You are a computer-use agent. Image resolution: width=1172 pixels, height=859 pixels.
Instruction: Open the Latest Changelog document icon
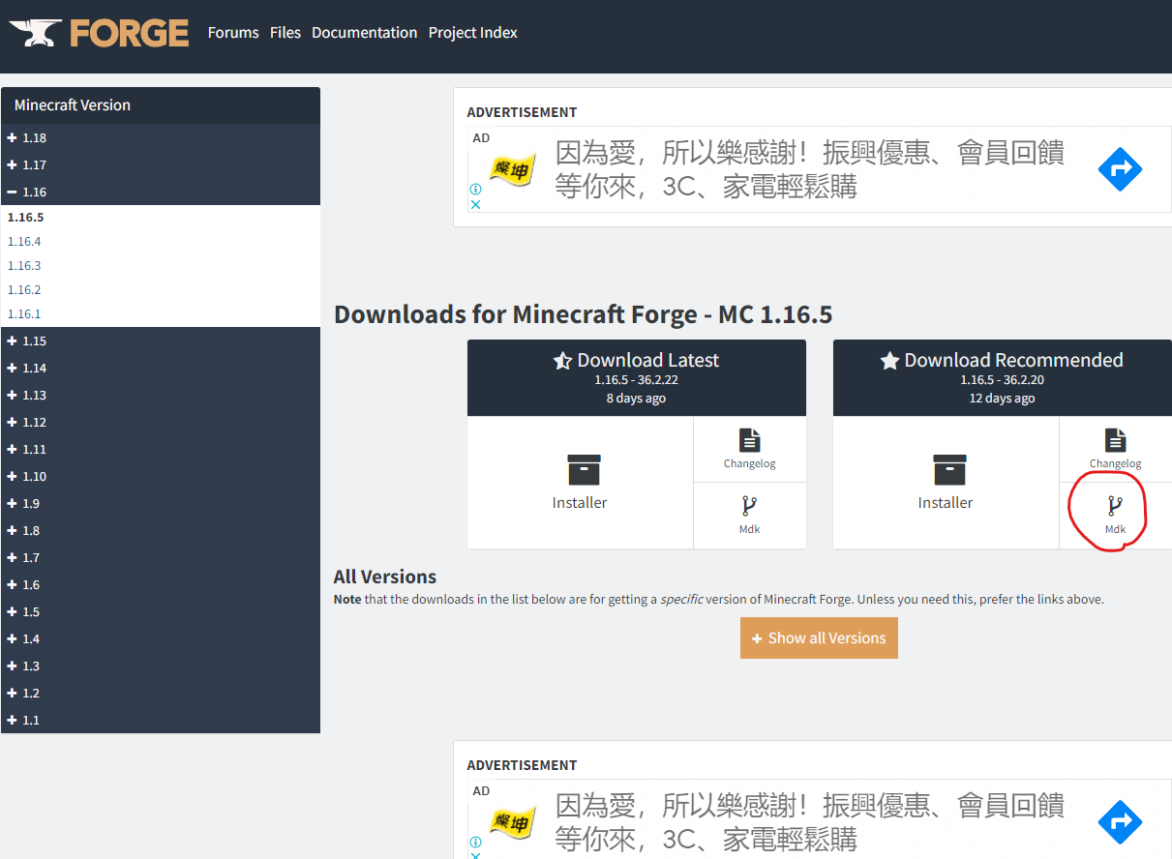[x=750, y=440]
